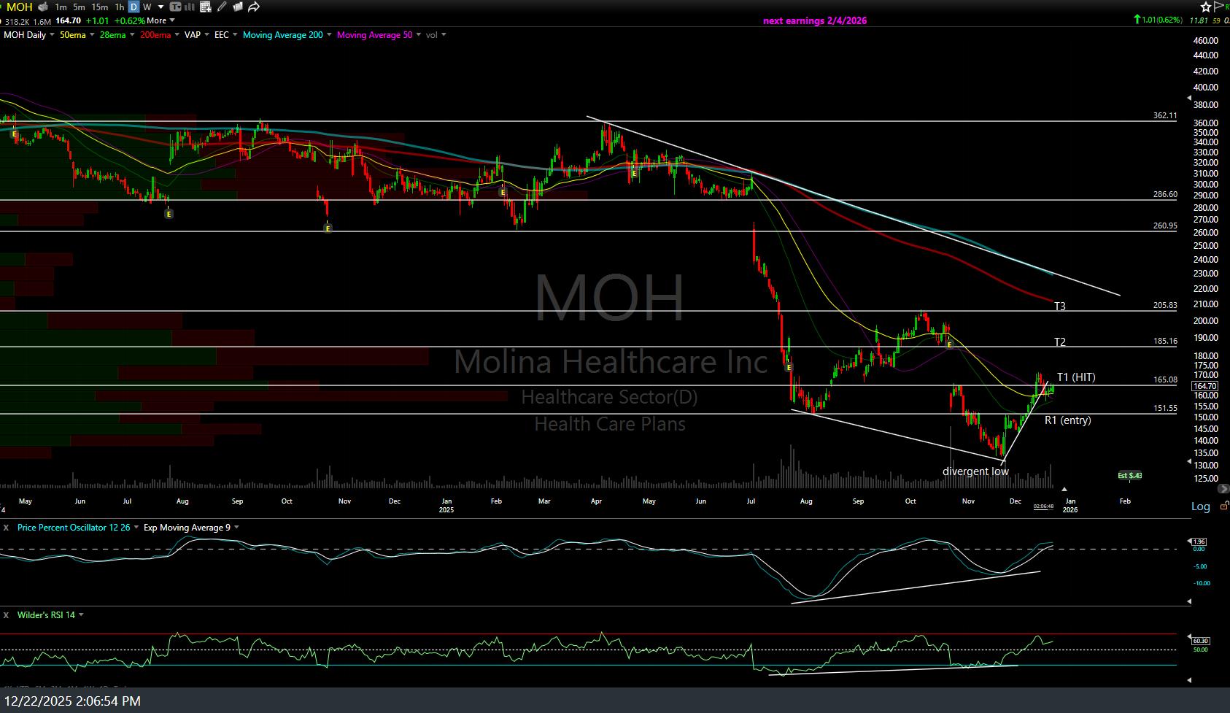Select the pencil drawing tool
The height and width of the screenshot is (713, 1230).
[x=221, y=7]
